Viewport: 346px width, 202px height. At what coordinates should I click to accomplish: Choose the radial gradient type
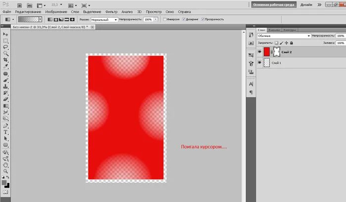coord(56,19)
